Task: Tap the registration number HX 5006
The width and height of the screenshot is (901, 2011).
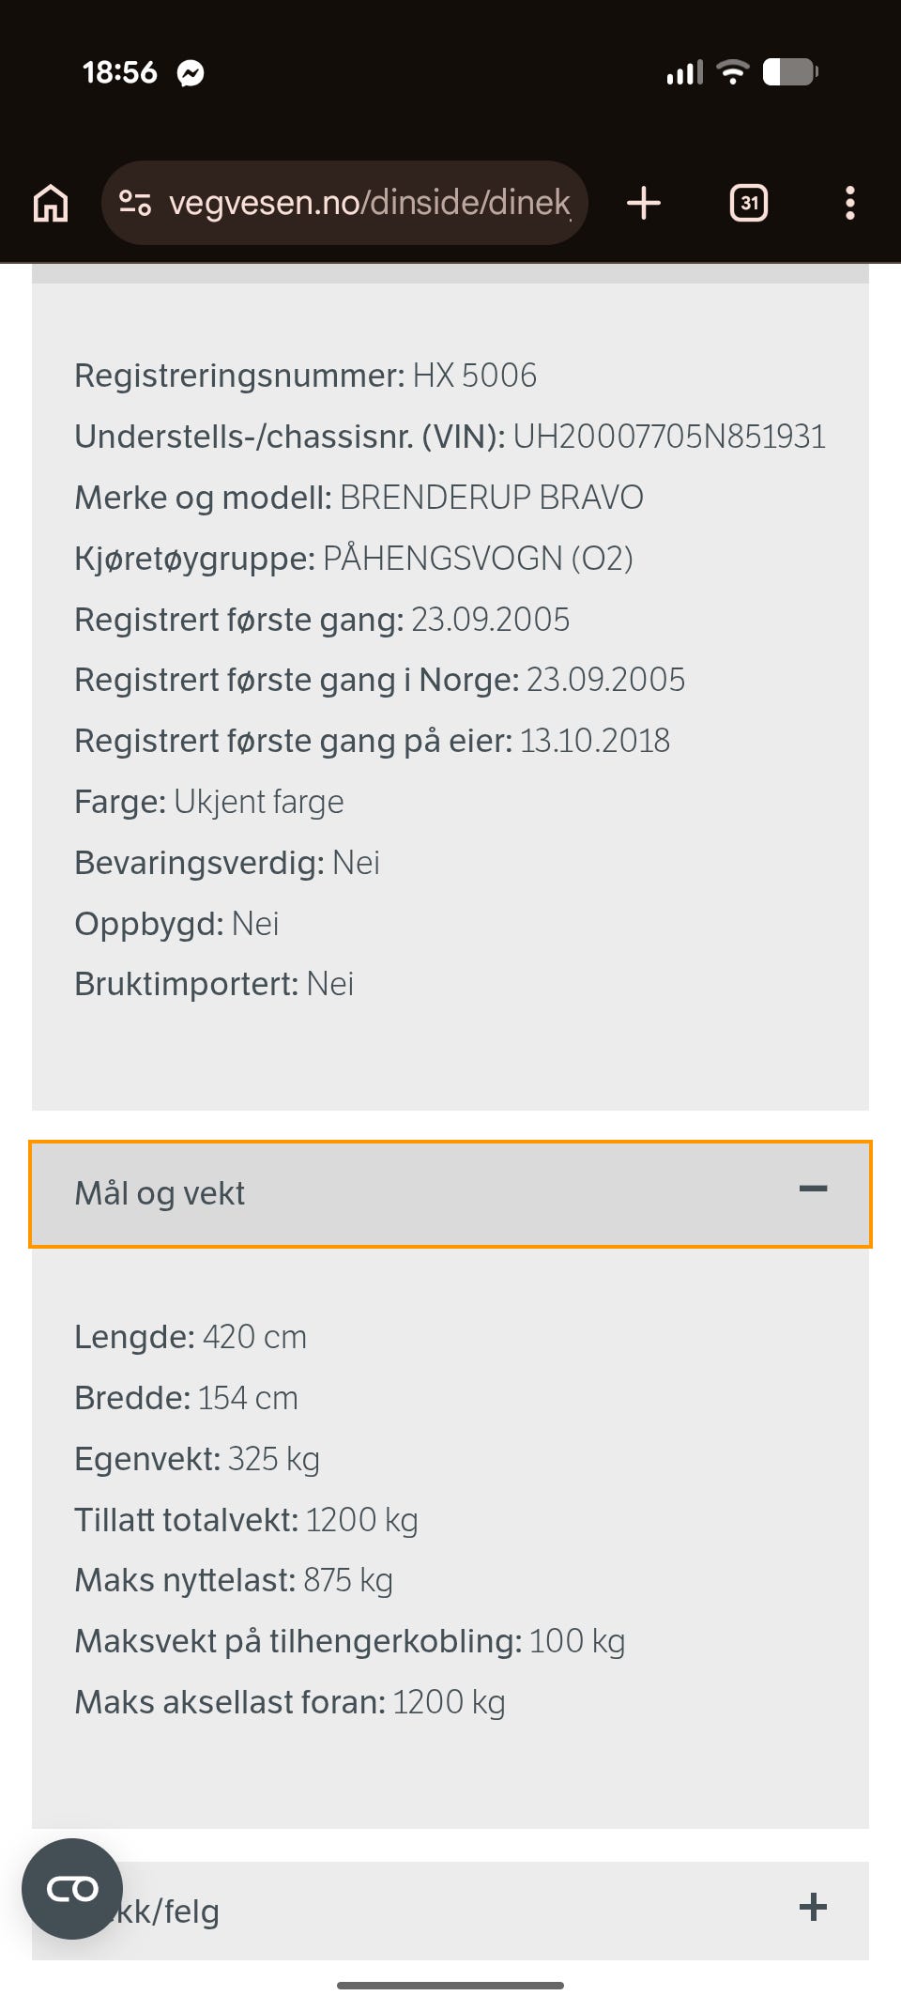Action: [x=475, y=376]
